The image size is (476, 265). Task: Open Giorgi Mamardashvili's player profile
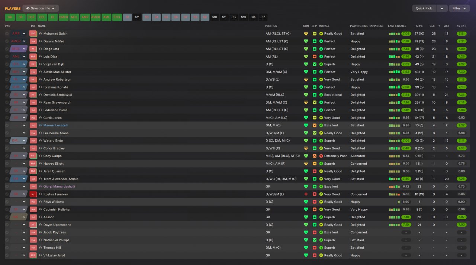coord(59,187)
